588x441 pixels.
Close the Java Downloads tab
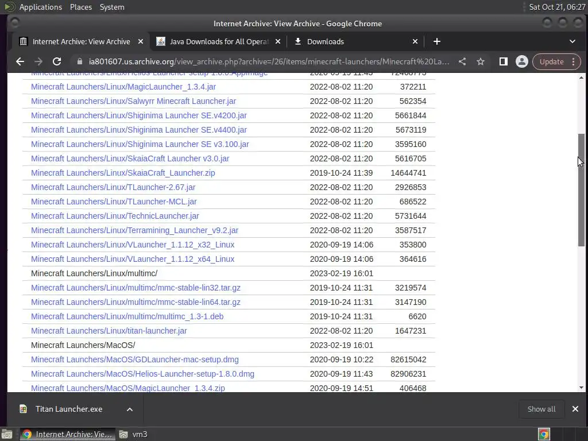(x=278, y=41)
